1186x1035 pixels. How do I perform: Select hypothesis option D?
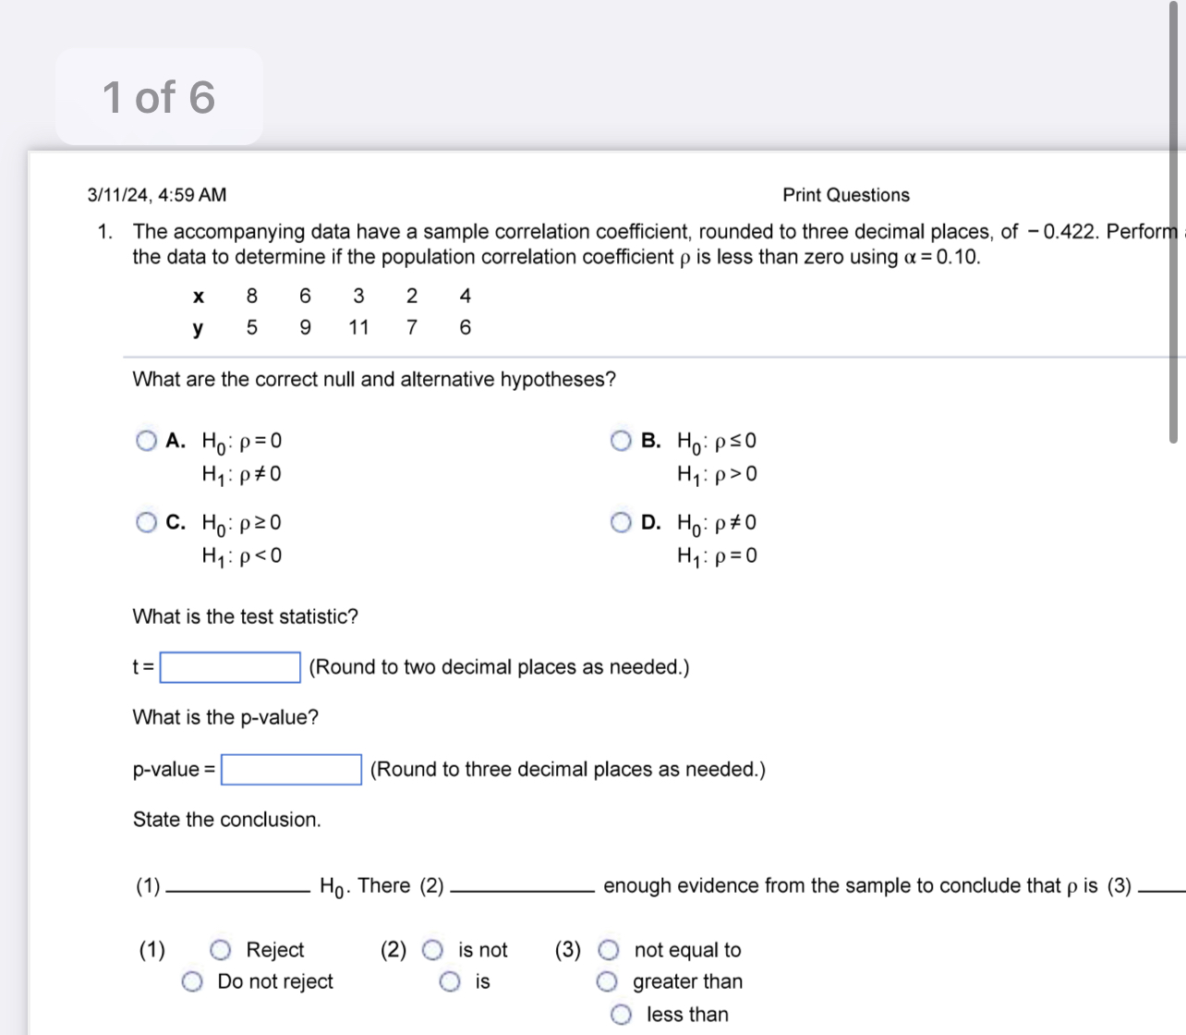(622, 523)
